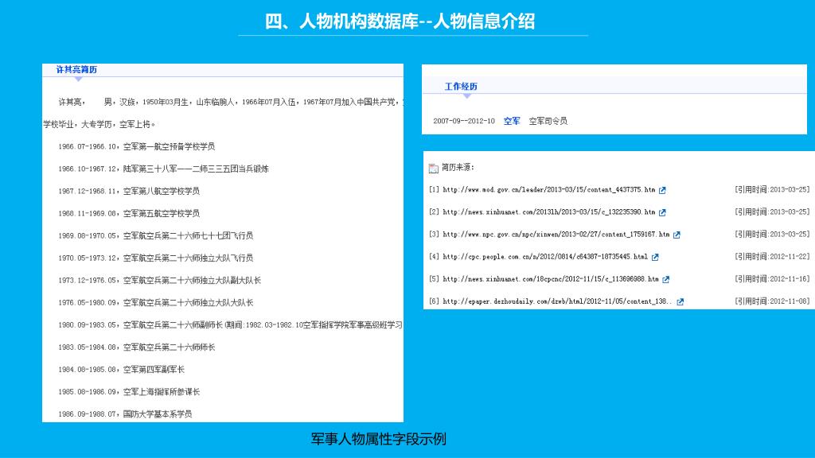
Task: Click external-link icon next to npc.gov.cn URL
Action: (677, 235)
